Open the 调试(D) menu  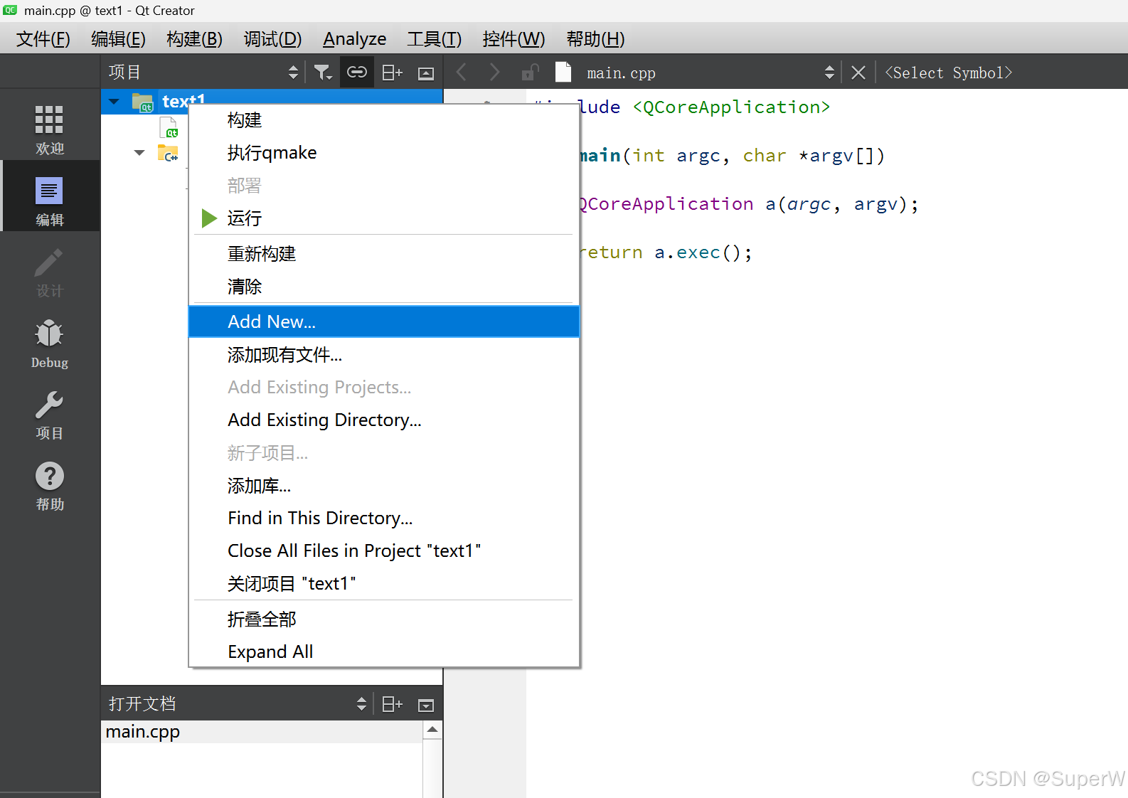click(x=272, y=39)
